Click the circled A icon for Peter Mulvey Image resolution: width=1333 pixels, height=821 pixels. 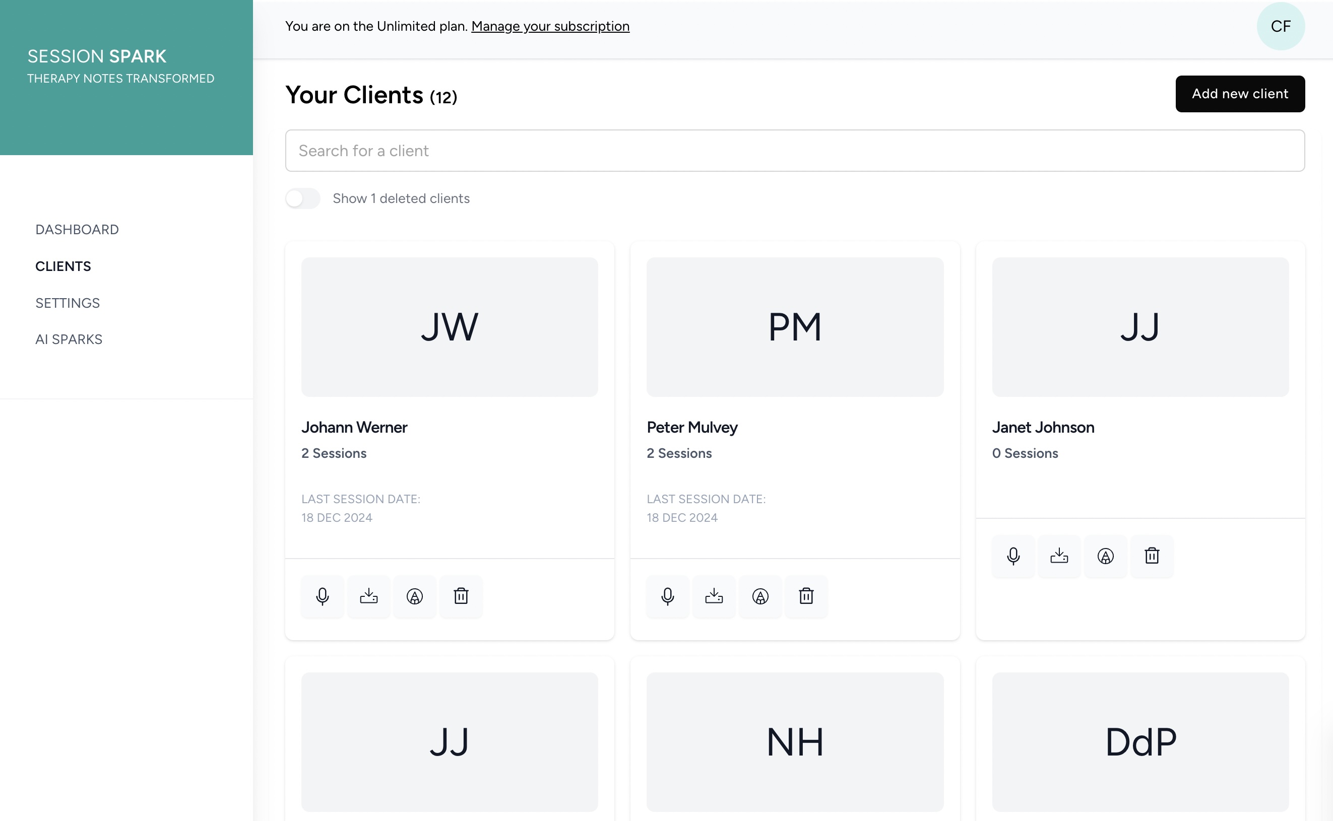760,596
